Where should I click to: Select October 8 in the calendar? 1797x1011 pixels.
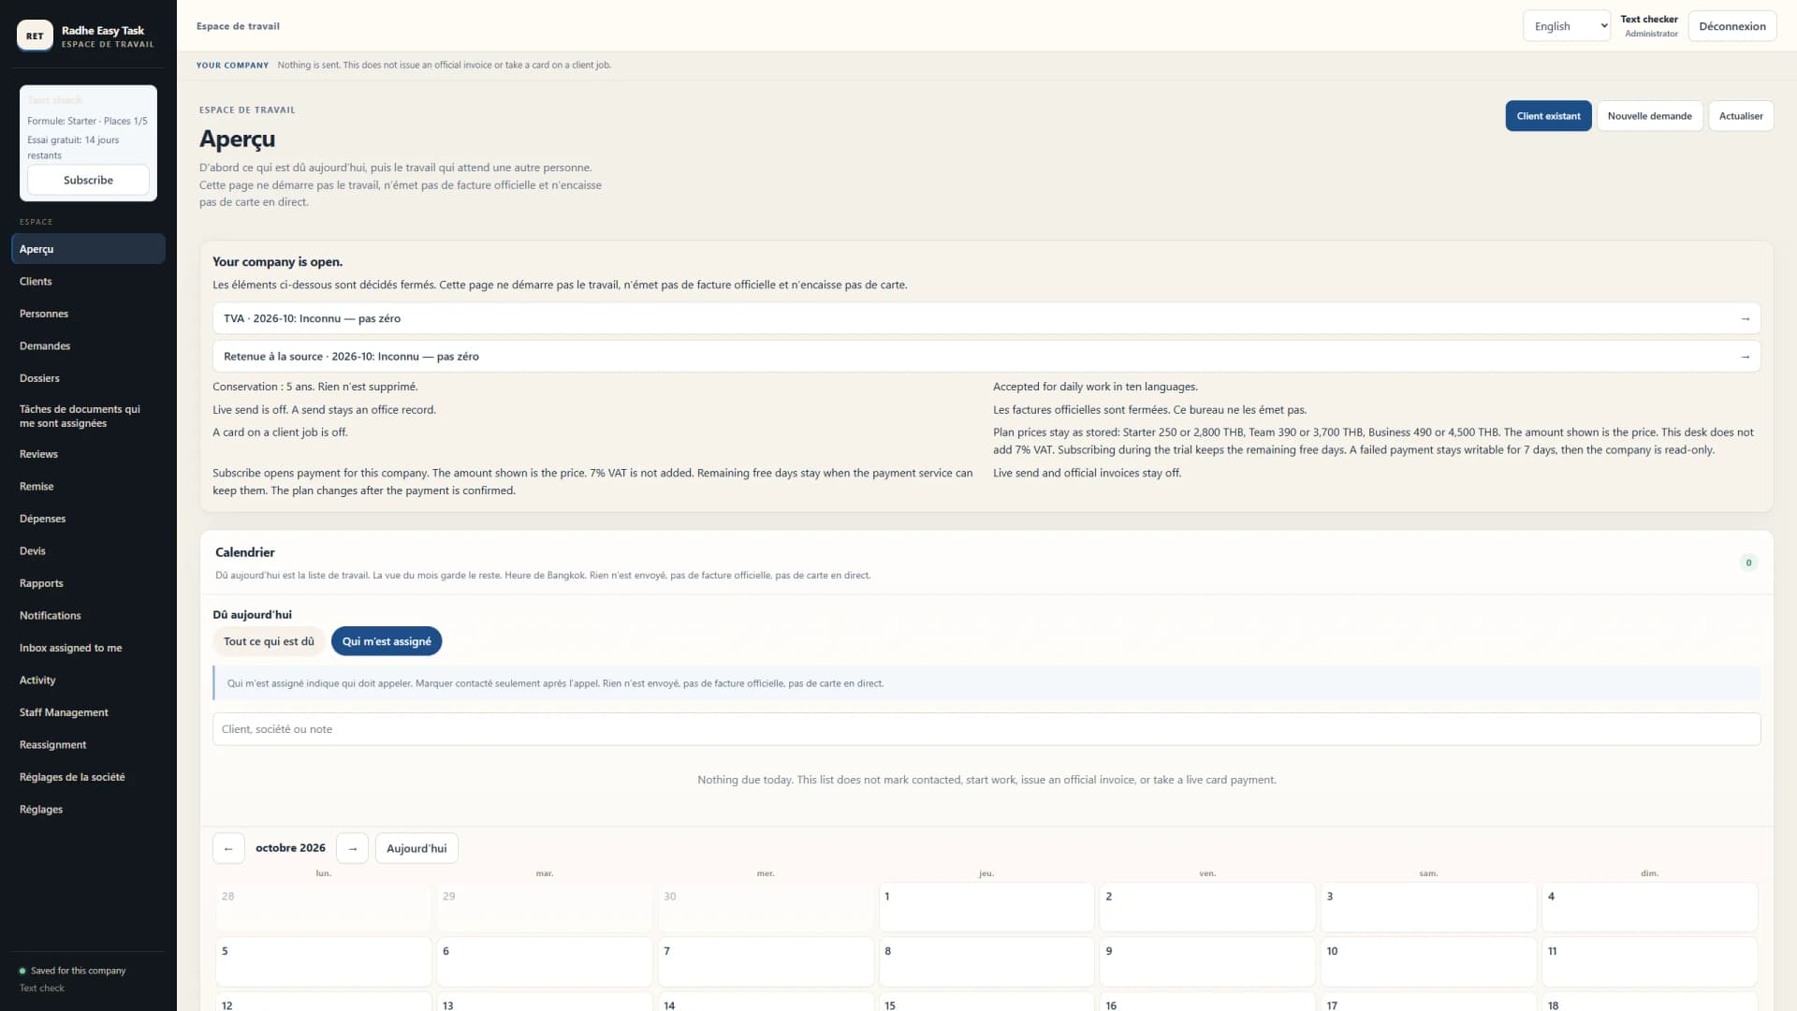click(x=986, y=961)
